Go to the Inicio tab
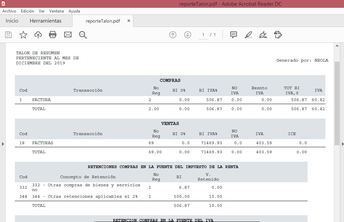 pyautogui.click(x=12, y=21)
